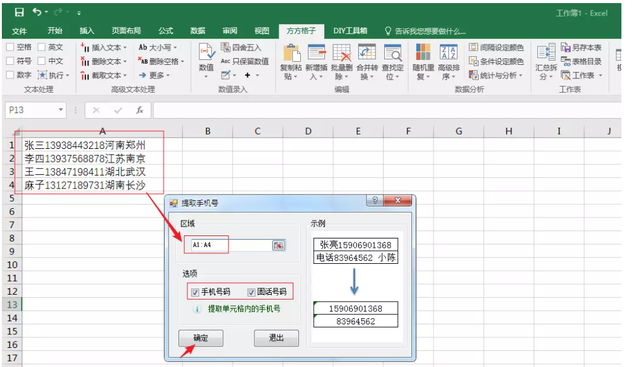The image size is (635, 367).
Task: Open the 插入文本 dropdown
Action: [125, 48]
